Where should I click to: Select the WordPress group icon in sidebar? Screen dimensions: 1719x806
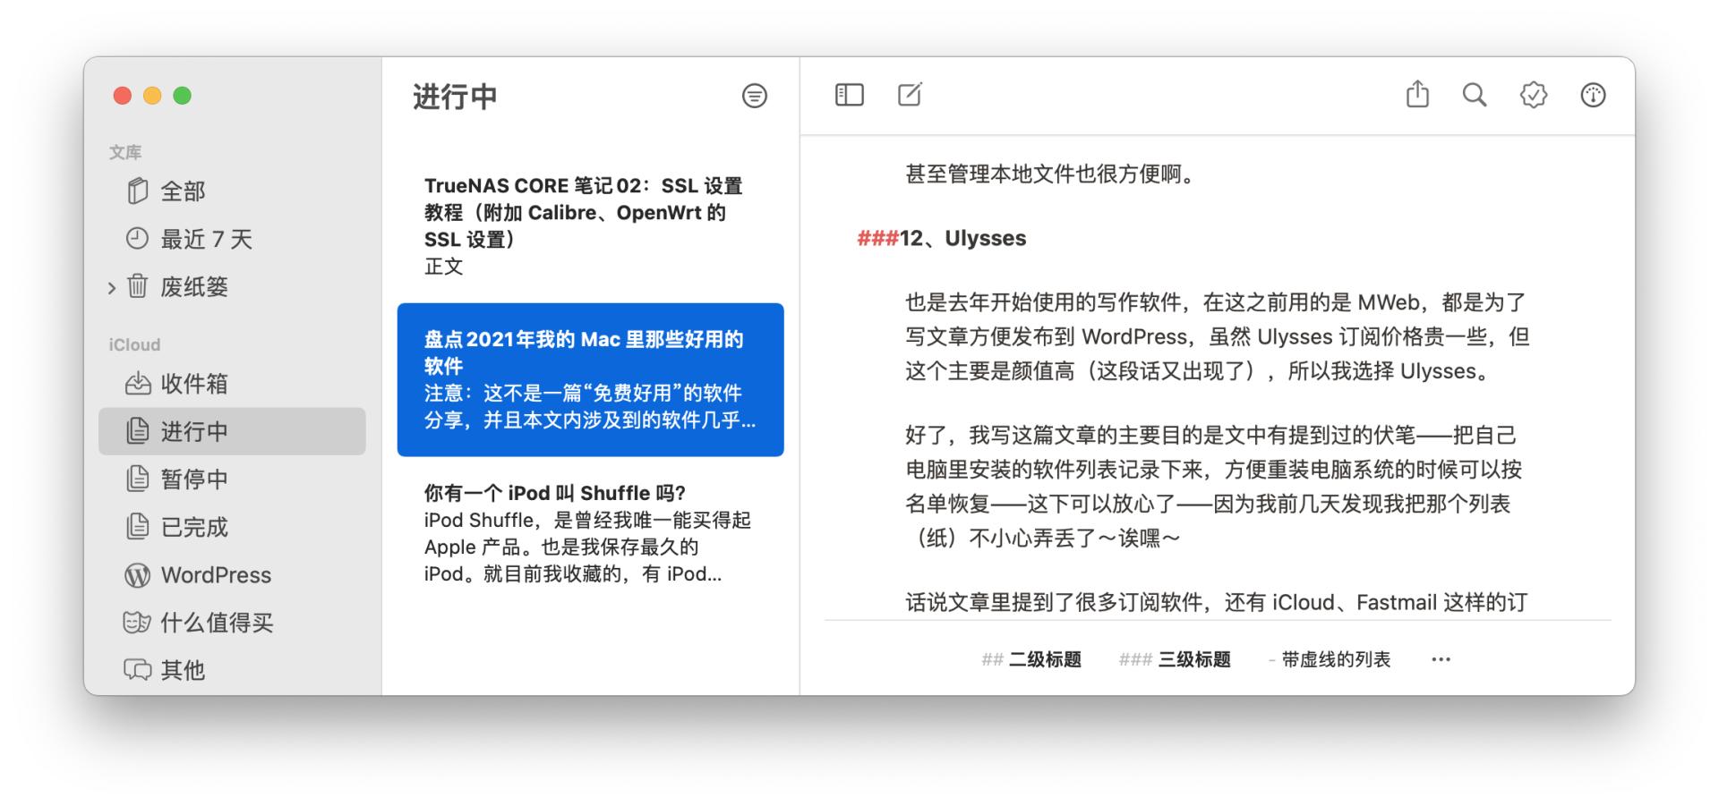[136, 575]
